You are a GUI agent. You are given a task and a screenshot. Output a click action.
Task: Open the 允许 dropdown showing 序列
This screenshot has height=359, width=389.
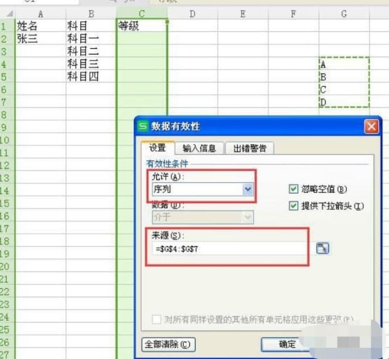tap(248, 189)
